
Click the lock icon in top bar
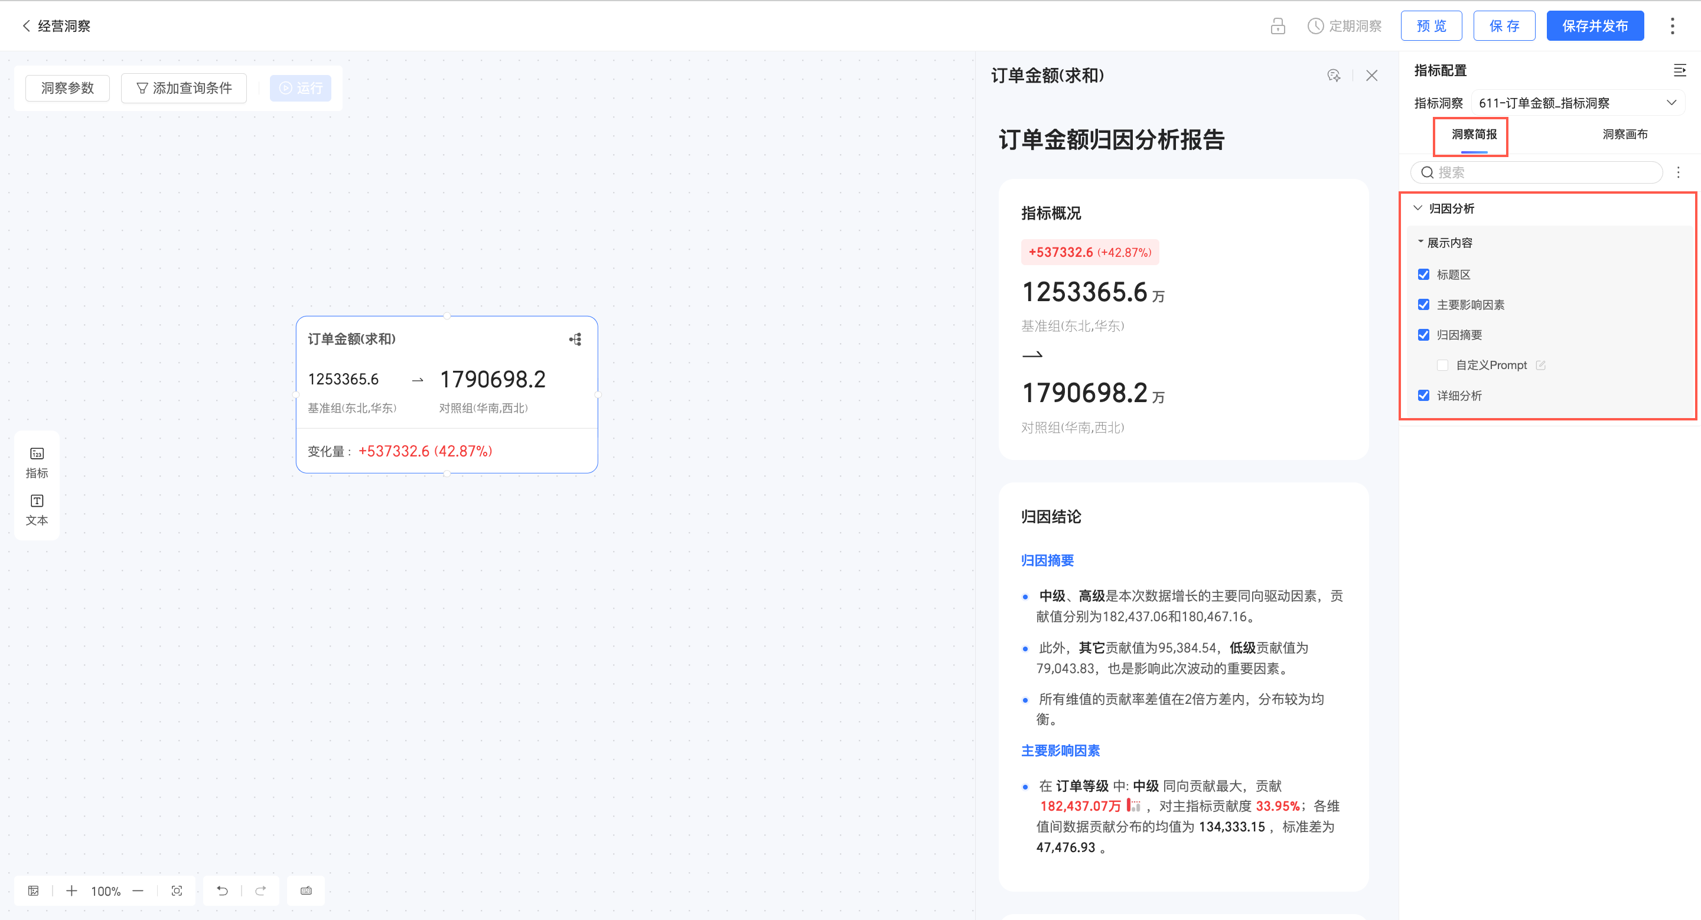click(1277, 27)
